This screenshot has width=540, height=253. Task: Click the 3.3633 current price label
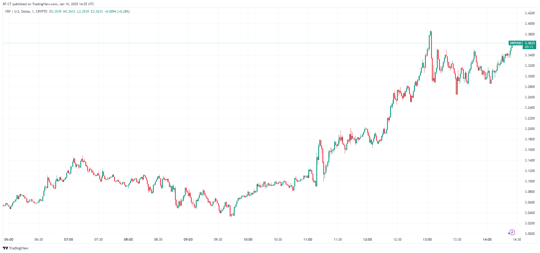coord(530,43)
